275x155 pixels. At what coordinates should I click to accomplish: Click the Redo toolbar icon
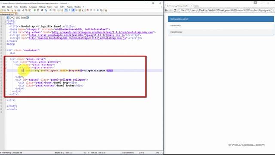pos(38,10)
